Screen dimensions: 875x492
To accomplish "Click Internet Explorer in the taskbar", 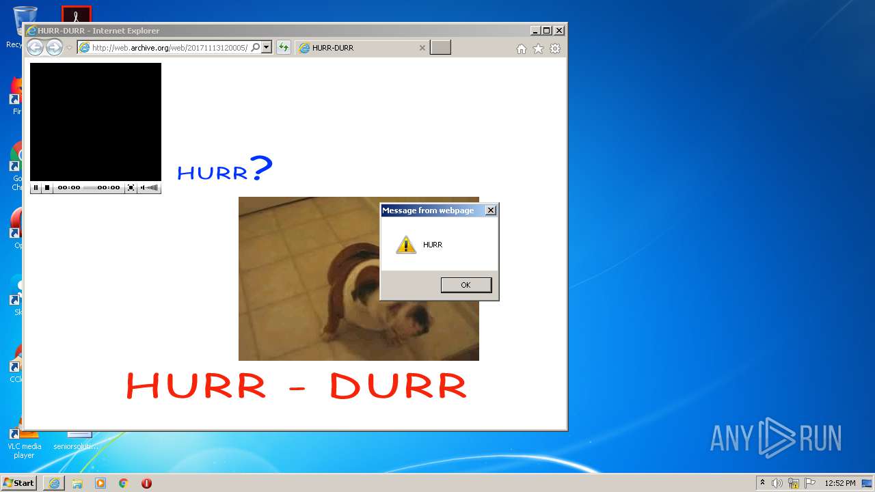I will pyautogui.click(x=54, y=483).
